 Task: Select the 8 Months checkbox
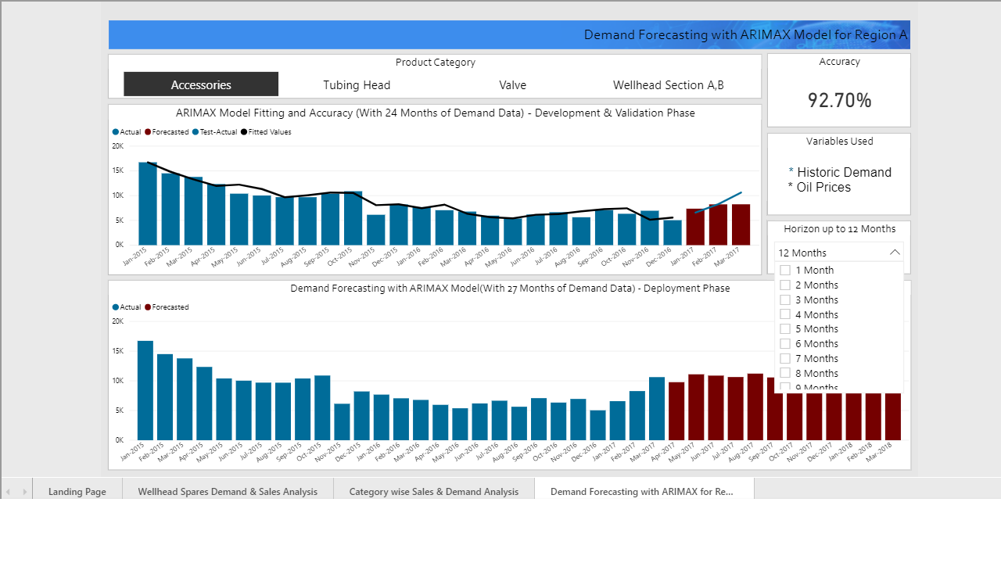tap(785, 374)
